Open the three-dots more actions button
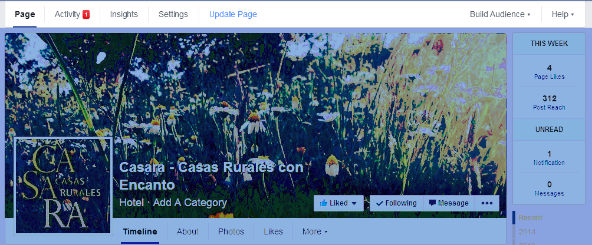592x245 pixels. tap(487, 203)
